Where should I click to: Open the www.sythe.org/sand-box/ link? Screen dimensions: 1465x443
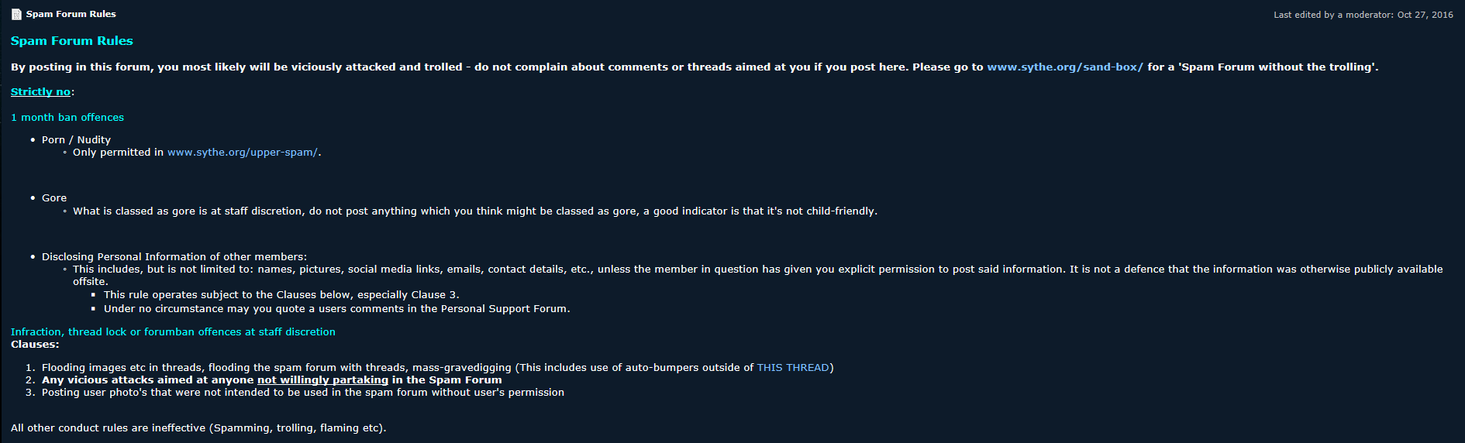tap(1064, 67)
